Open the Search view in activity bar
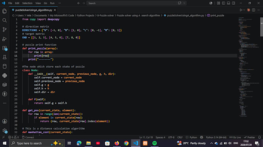 coord(5,20)
